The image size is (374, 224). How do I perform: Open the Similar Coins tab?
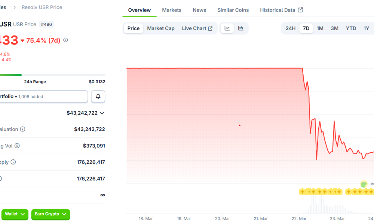point(233,10)
